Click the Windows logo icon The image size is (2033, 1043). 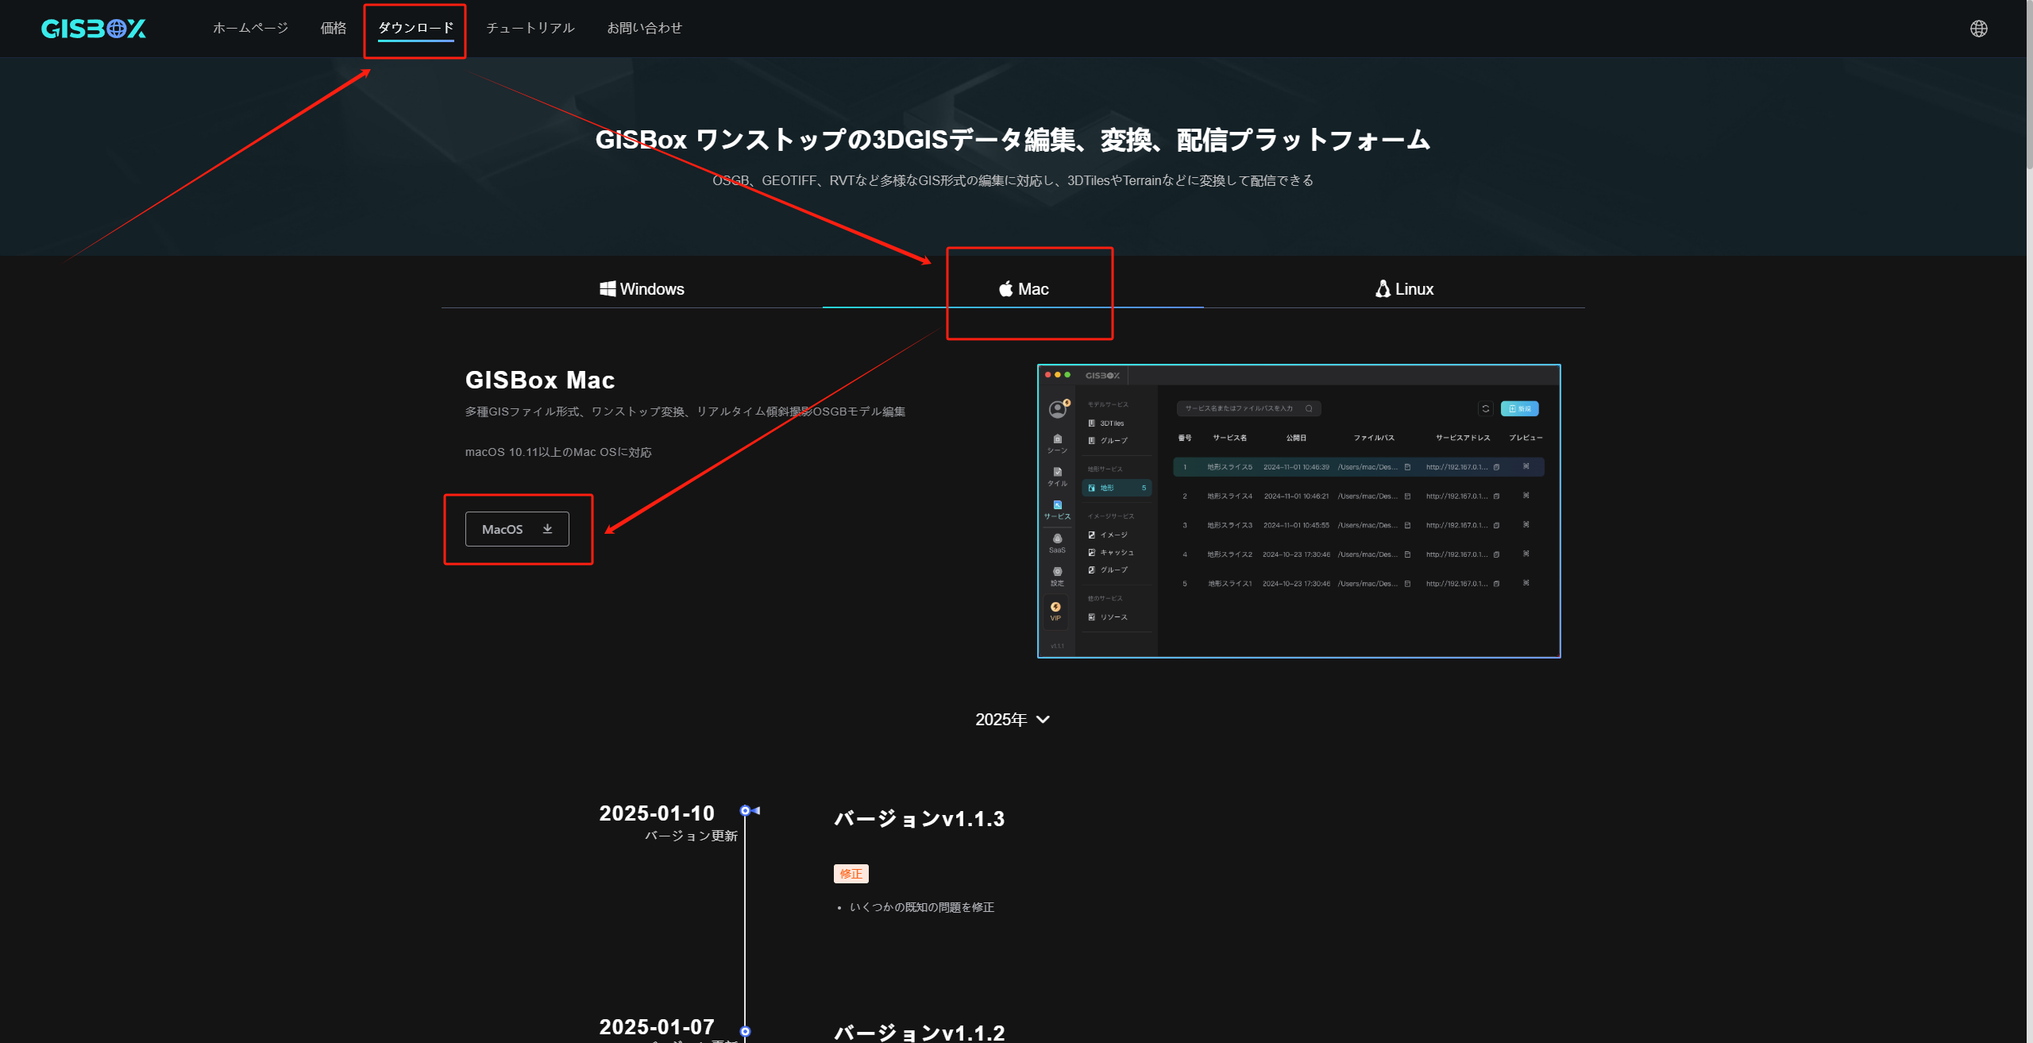[x=608, y=289]
